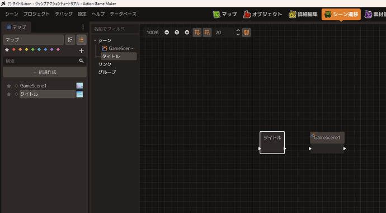Add a new tag with the plus icon
The width and height of the screenshot is (386, 213).
(x=82, y=51)
